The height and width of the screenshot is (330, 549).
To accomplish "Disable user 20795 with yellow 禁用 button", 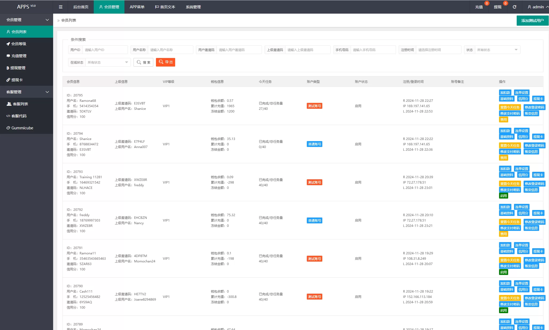I will [503, 120].
